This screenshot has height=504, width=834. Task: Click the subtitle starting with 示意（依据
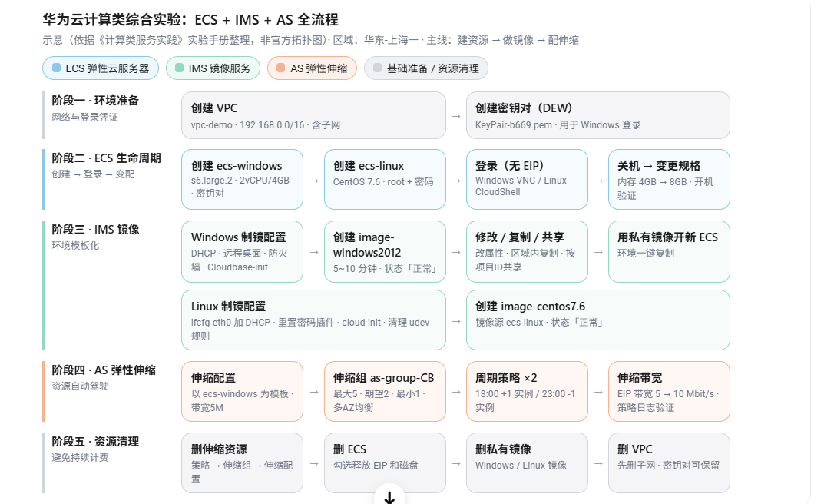[310, 40]
